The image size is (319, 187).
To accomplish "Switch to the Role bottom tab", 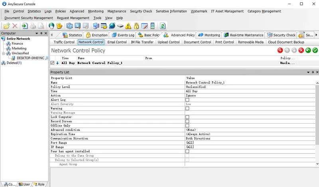I will pos(39,184).
